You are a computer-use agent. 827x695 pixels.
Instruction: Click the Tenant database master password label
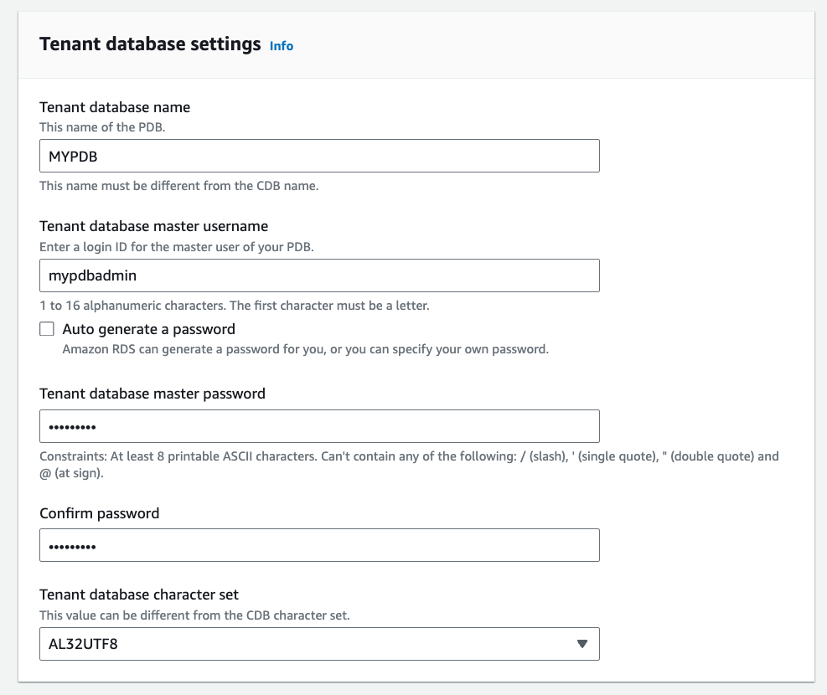click(152, 394)
